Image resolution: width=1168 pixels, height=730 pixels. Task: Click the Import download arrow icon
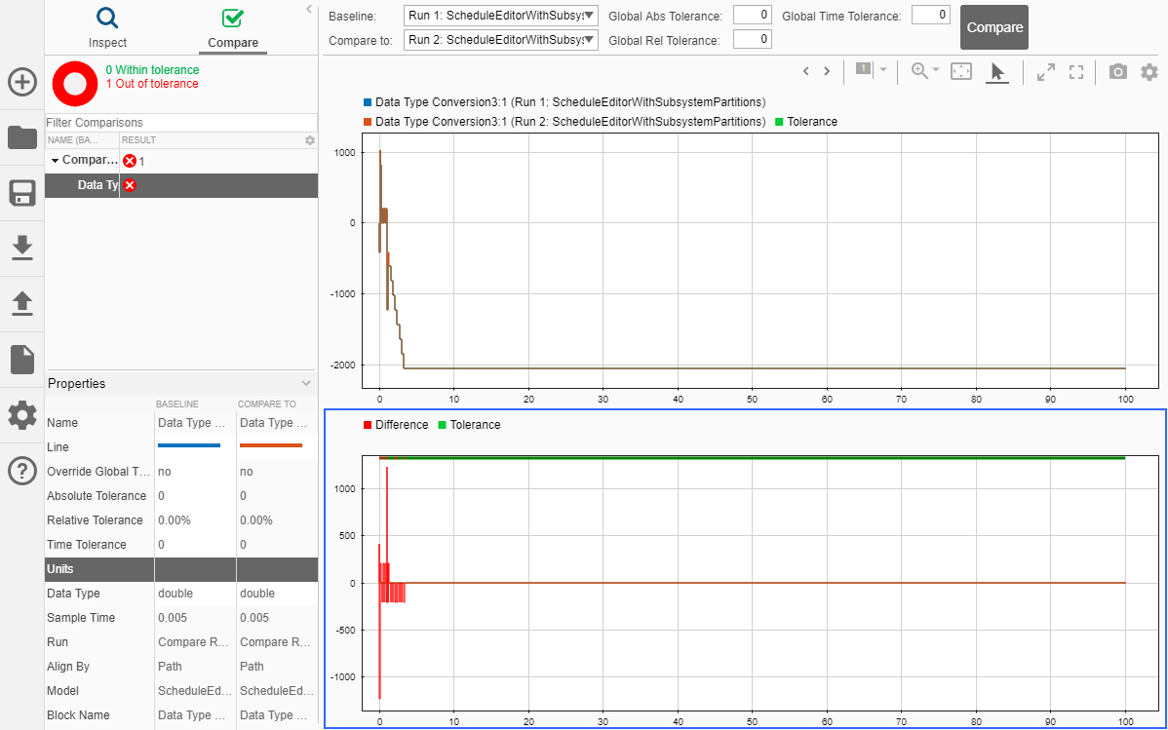pyautogui.click(x=22, y=249)
